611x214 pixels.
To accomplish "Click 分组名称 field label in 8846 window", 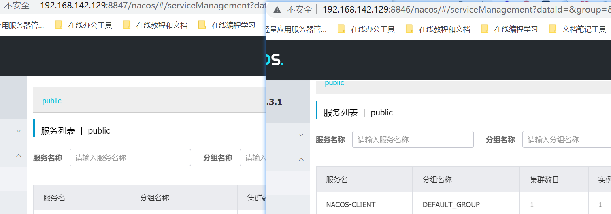I will point(500,140).
